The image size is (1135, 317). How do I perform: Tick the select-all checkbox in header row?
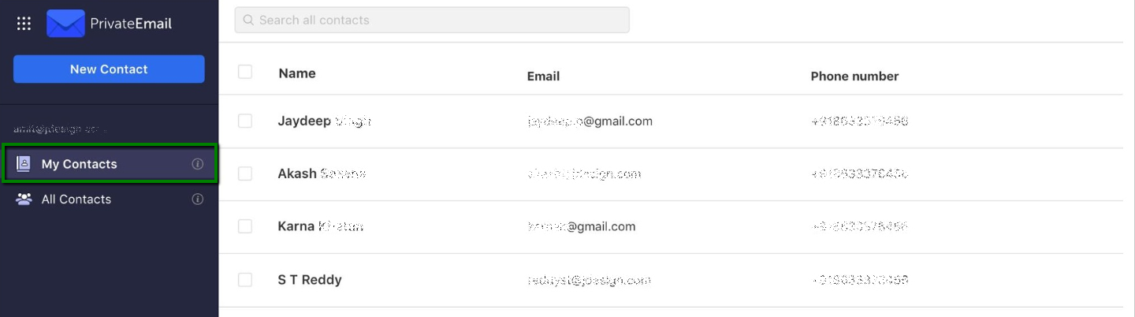pos(245,72)
